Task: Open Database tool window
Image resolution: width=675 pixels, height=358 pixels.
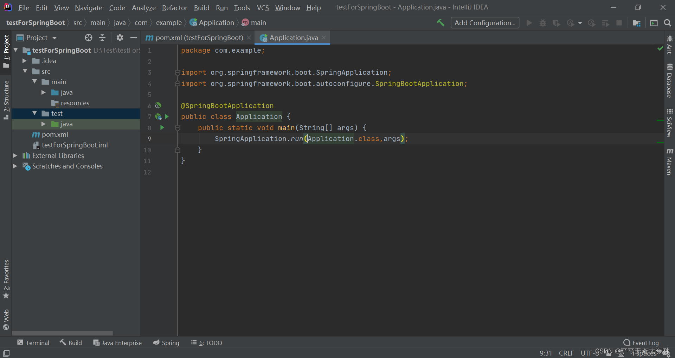Action: click(x=669, y=80)
